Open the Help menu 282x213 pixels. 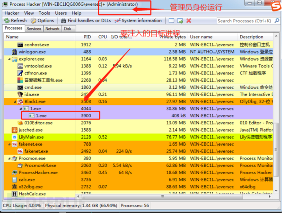(76, 13)
